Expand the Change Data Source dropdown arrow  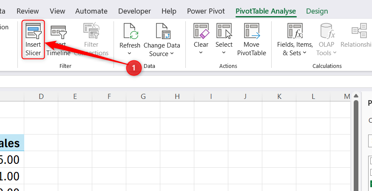point(172,53)
